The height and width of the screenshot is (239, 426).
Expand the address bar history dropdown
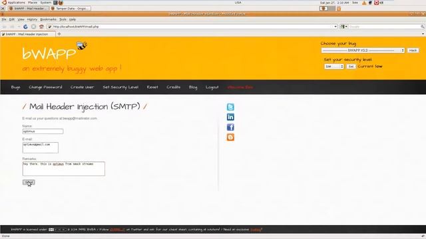pyautogui.click(x=335, y=27)
